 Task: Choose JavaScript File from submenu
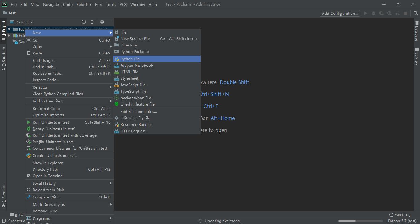pyautogui.click(x=157, y=85)
